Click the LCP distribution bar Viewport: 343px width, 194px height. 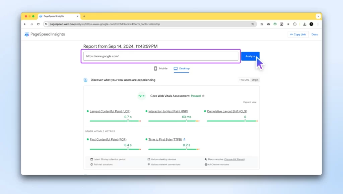pyautogui.click(x=115, y=121)
